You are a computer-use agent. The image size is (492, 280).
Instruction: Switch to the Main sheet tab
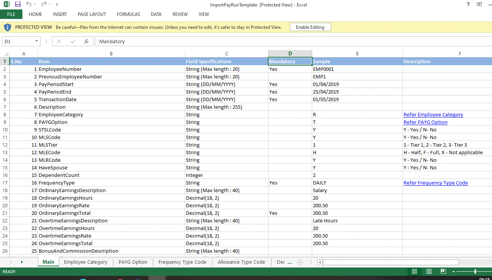(x=48, y=262)
